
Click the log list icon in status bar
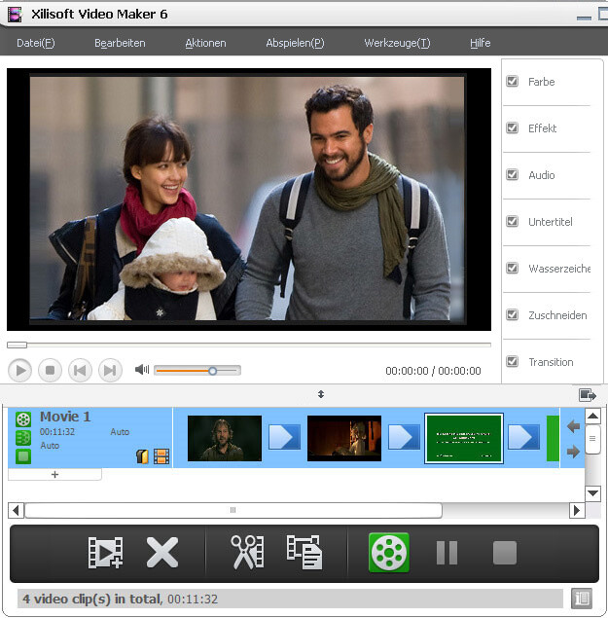click(x=582, y=599)
